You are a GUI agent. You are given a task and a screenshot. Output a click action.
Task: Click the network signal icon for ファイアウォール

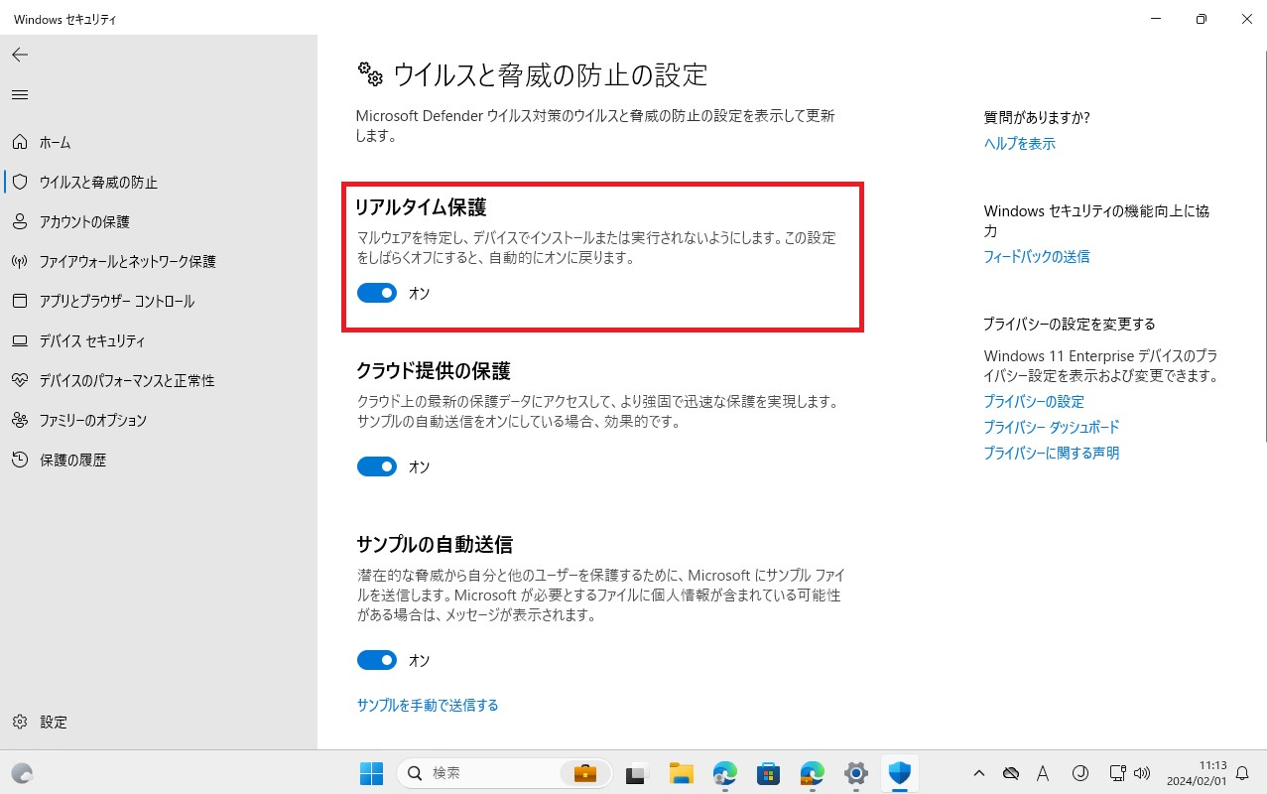pyautogui.click(x=20, y=261)
